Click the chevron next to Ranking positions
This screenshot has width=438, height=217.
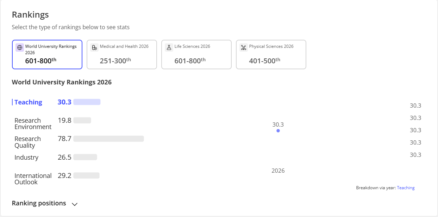coord(75,204)
